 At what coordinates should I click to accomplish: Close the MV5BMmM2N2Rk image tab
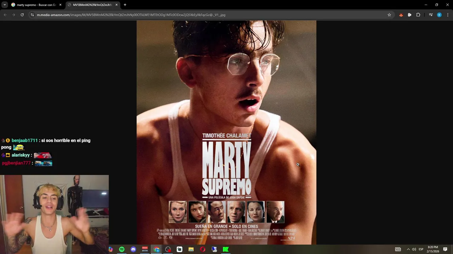(x=116, y=5)
